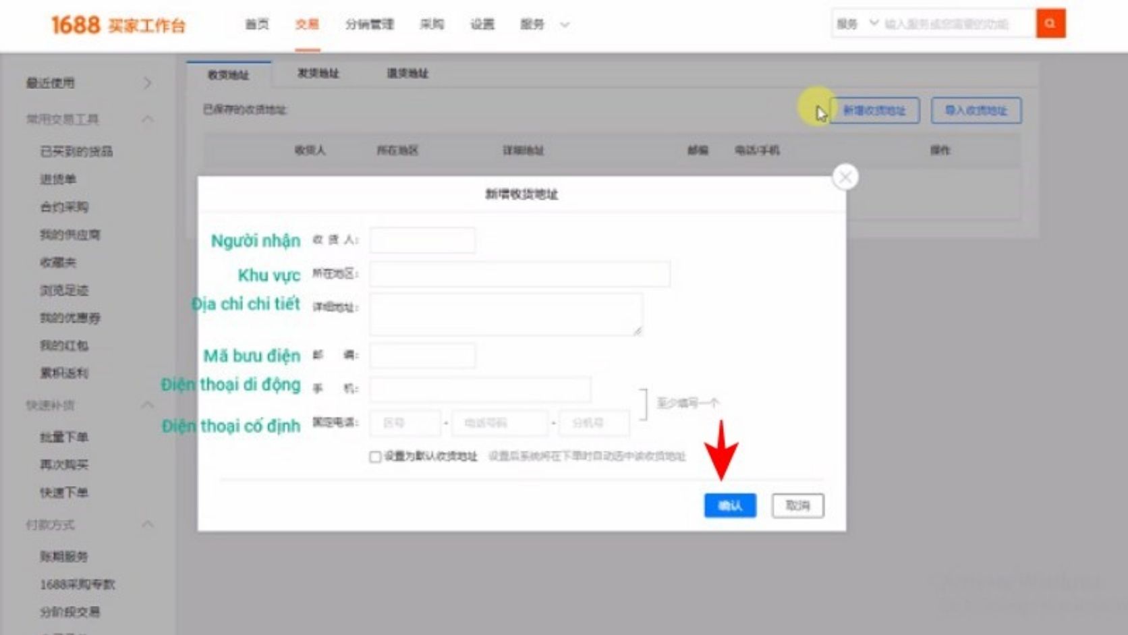1128x635 pixels.
Task: Focus the 手机 mobile phone input field
Action: click(x=480, y=389)
